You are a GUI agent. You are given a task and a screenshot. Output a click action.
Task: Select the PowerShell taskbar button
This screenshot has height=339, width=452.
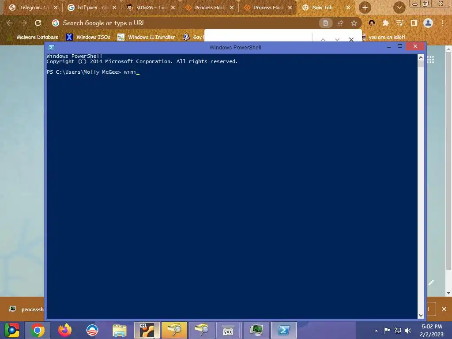(x=284, y=330)
